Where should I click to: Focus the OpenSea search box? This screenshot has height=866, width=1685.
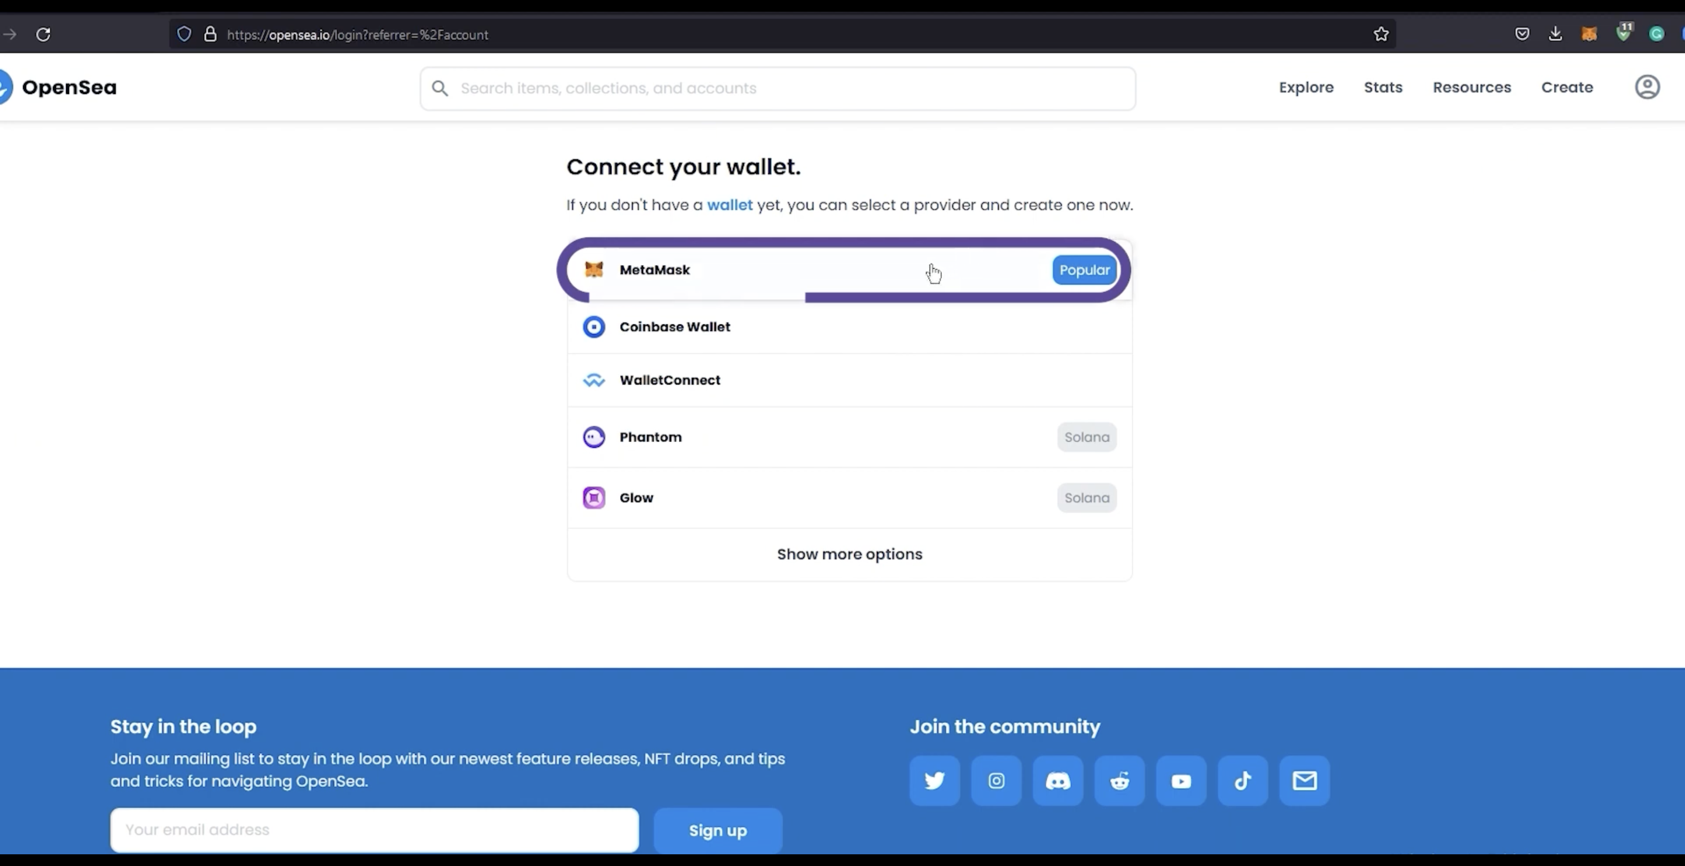pyautogui.click(x=778, y=88)
